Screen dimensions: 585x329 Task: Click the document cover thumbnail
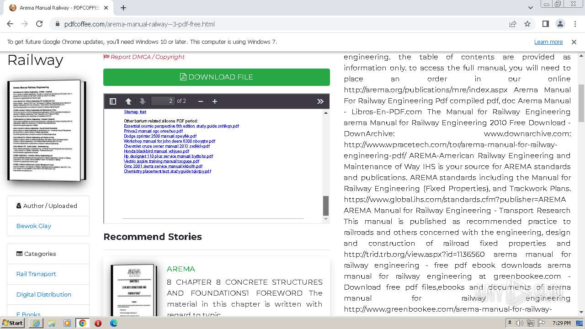tap(47, 130)
